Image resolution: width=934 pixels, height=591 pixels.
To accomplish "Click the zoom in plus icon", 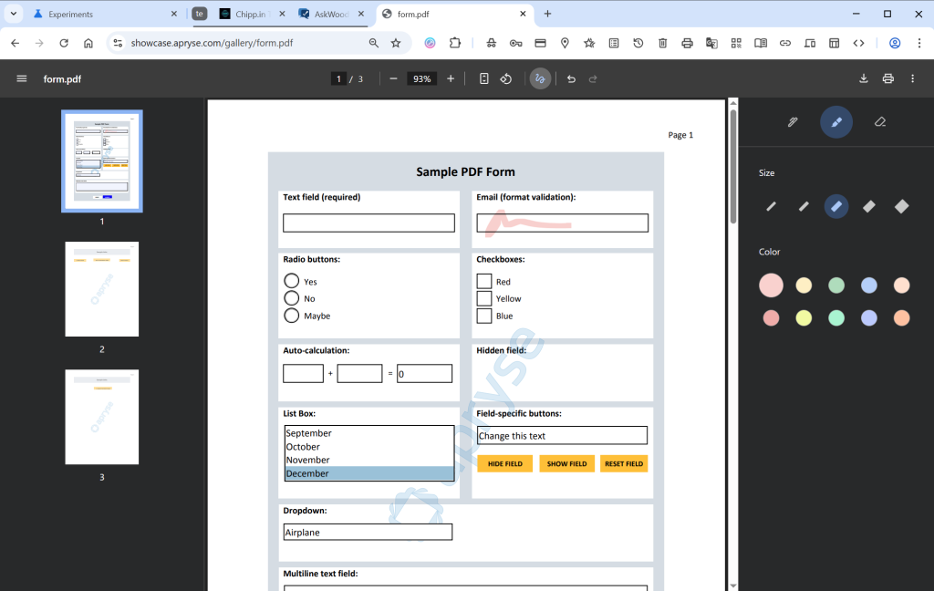I will point(451,78).
